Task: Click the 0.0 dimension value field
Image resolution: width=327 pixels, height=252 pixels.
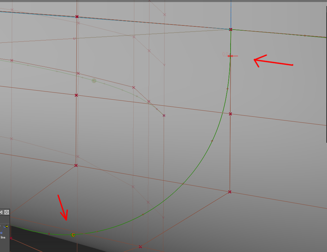Action: tap(225, 53)
